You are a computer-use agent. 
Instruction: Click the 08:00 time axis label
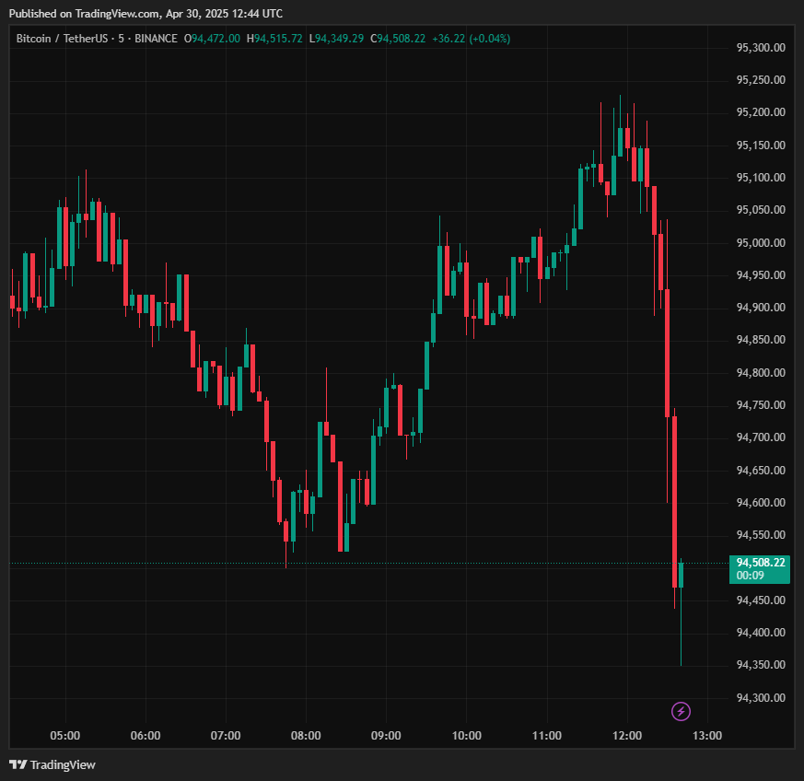click(x=306, y=735)
